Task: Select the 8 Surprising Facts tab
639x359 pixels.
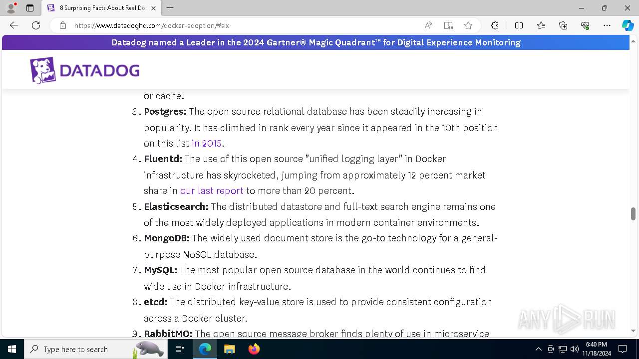Action: 102,8
